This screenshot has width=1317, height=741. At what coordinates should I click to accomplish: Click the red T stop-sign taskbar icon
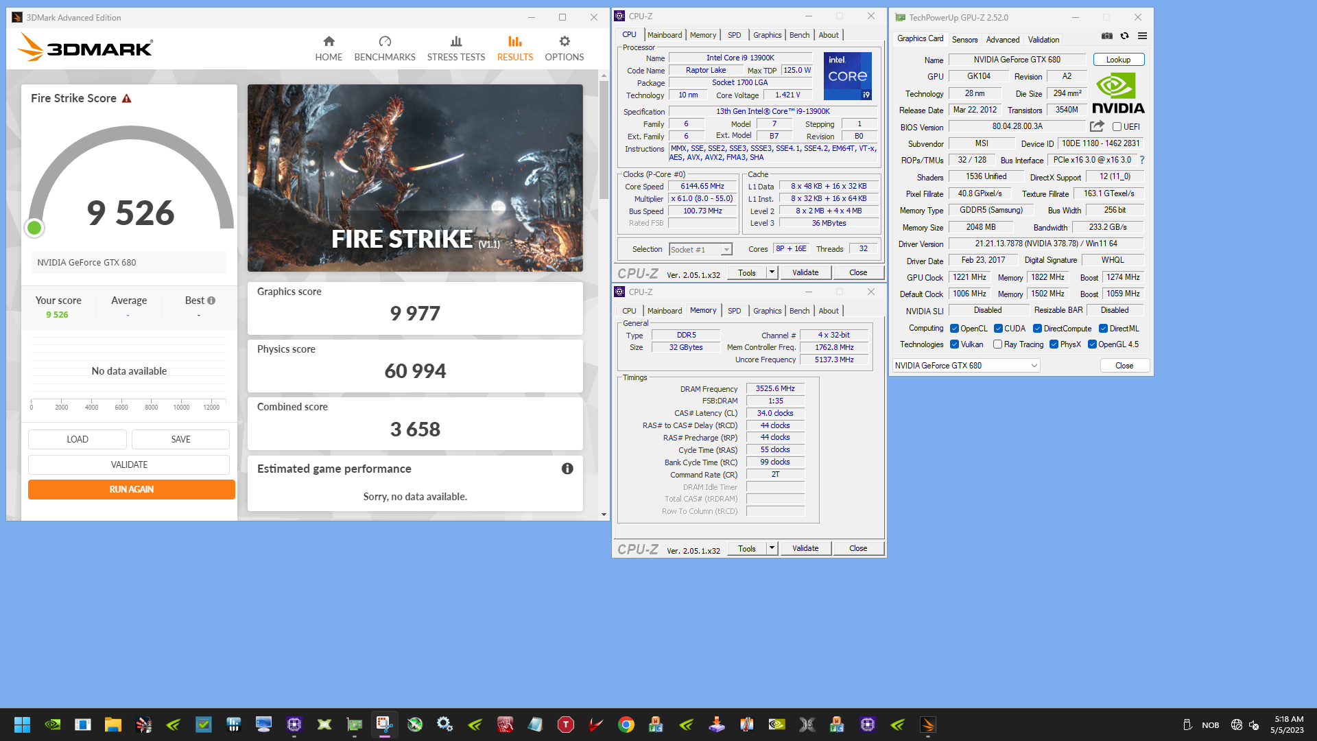tap(566, 725)
